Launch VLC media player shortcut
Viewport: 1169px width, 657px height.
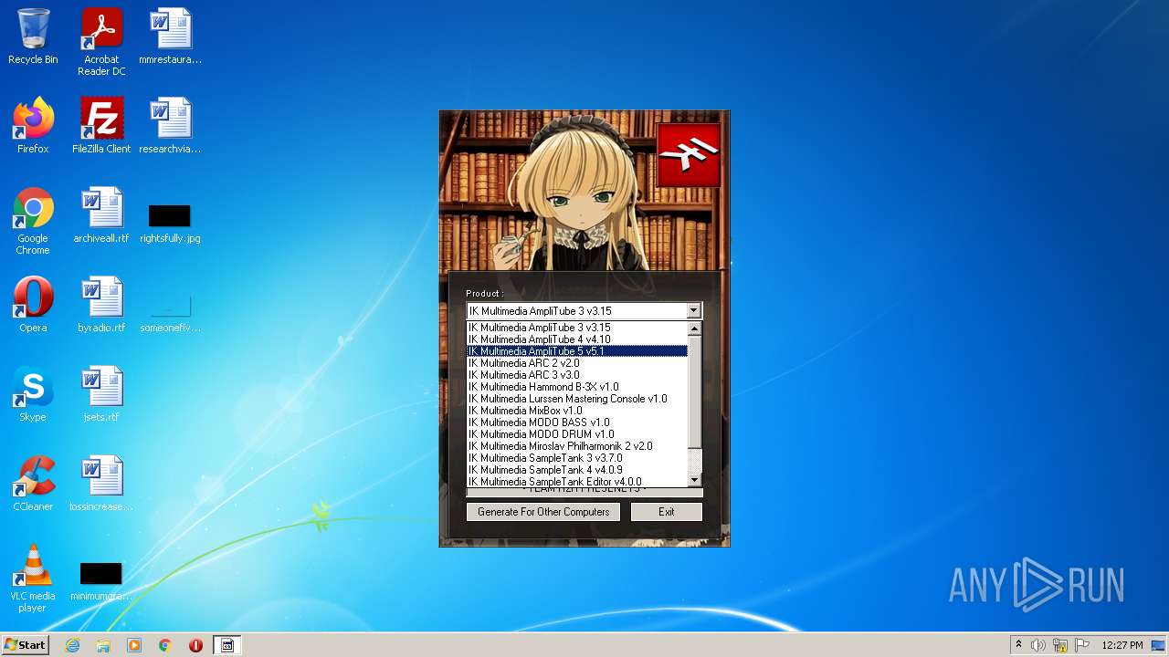coord(33,579)
